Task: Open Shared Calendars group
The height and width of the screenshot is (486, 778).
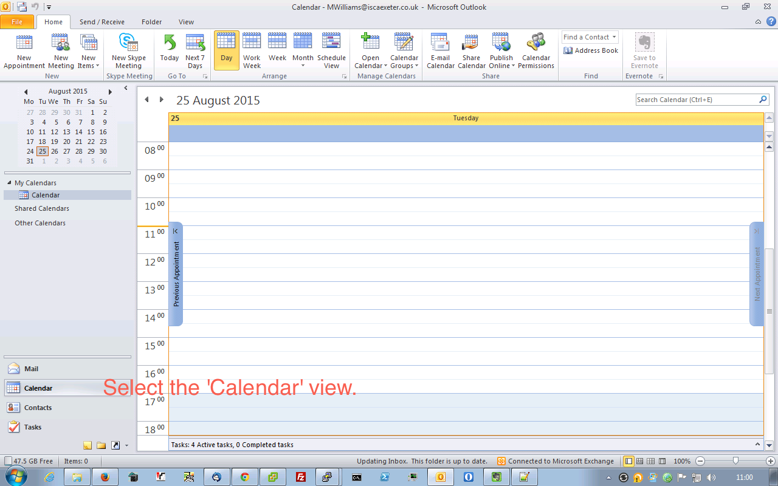Action: (42, 208)
